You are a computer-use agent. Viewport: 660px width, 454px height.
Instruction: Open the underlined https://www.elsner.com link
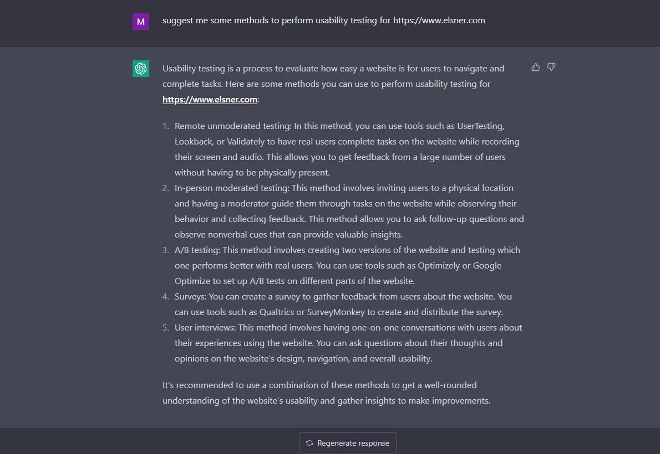click(210, 100)
